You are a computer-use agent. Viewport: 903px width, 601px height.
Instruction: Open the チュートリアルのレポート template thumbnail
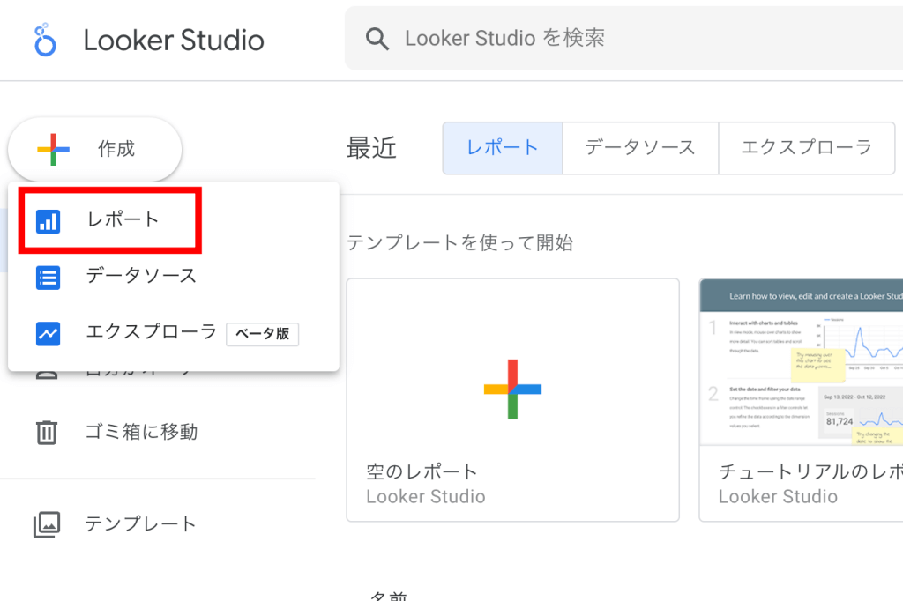[x=801, y=361]
